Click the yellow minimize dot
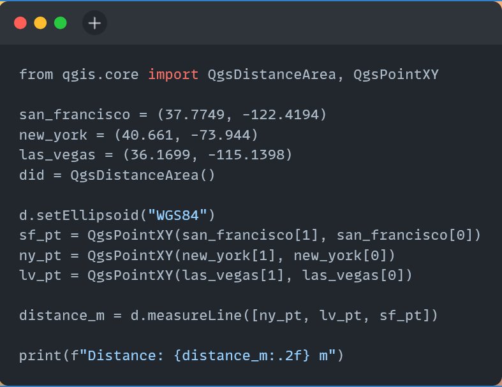The height and width of the screenshot is (387, 502). 40,23
